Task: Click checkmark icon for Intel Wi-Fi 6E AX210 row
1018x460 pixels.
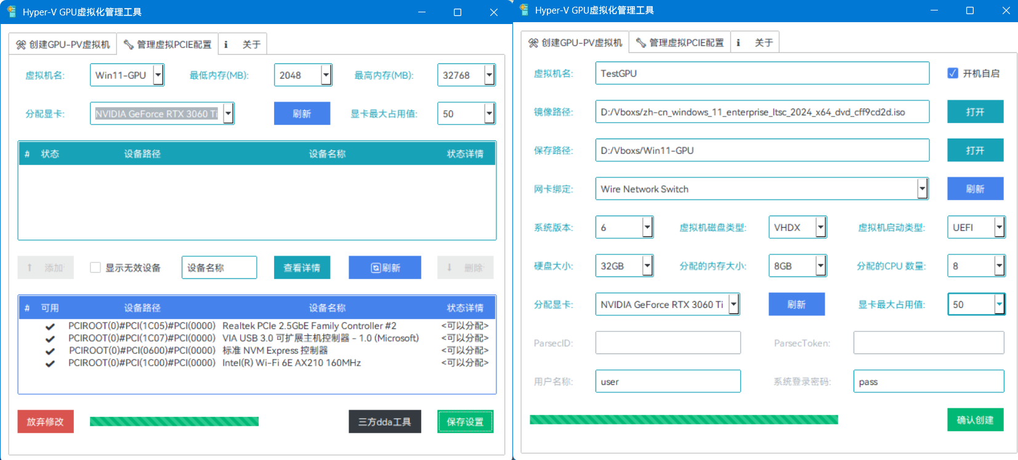Action: (50, 363)
